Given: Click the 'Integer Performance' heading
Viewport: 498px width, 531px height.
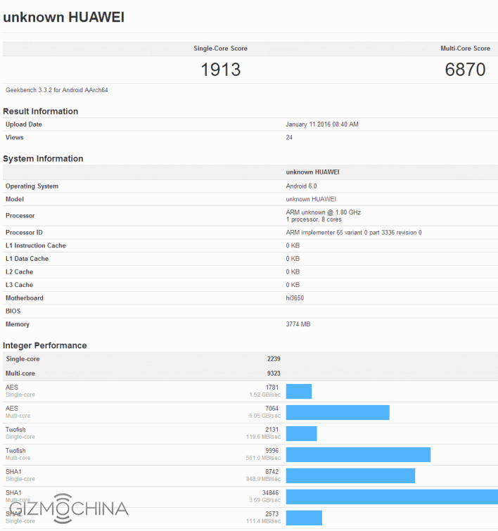Looking at the screenshot, I should [x=45, y=345].
